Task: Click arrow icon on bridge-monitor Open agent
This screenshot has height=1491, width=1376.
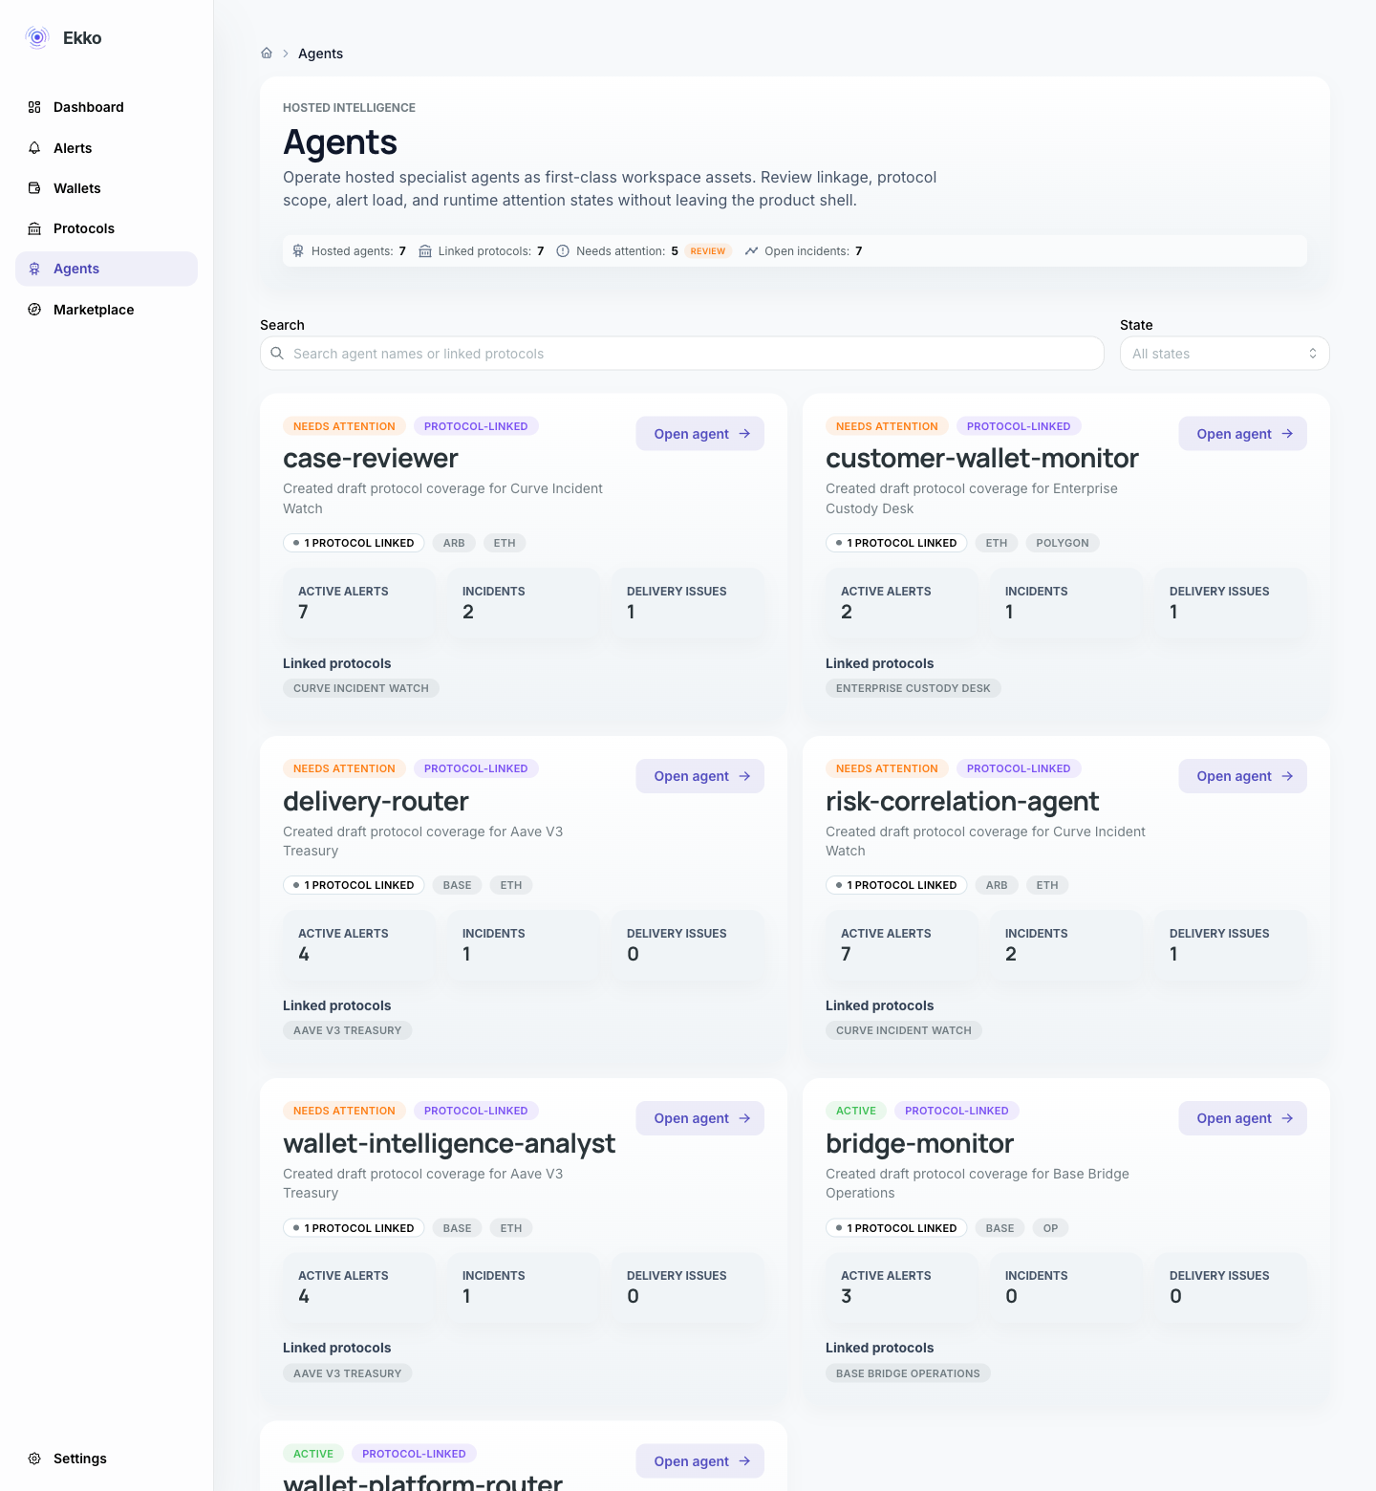Action: coord(1287,1118)
